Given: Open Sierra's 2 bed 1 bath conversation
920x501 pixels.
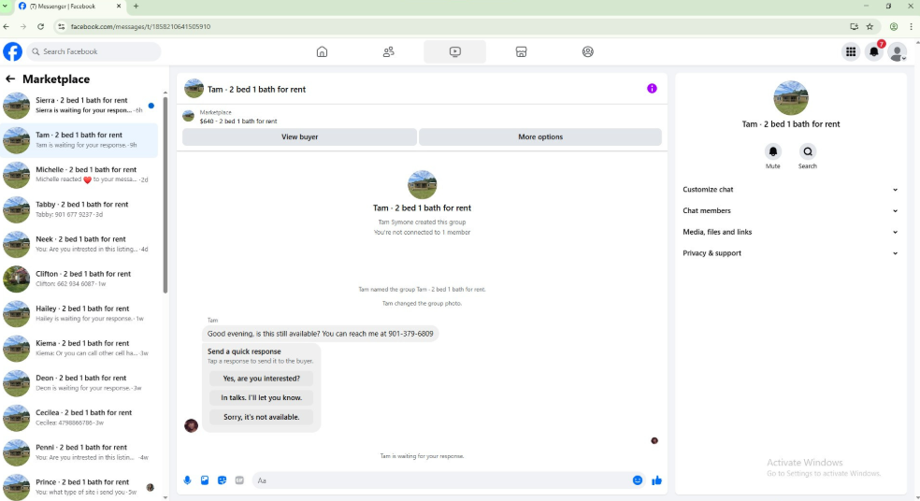Looking at the screenshot, I should point(79,106).
